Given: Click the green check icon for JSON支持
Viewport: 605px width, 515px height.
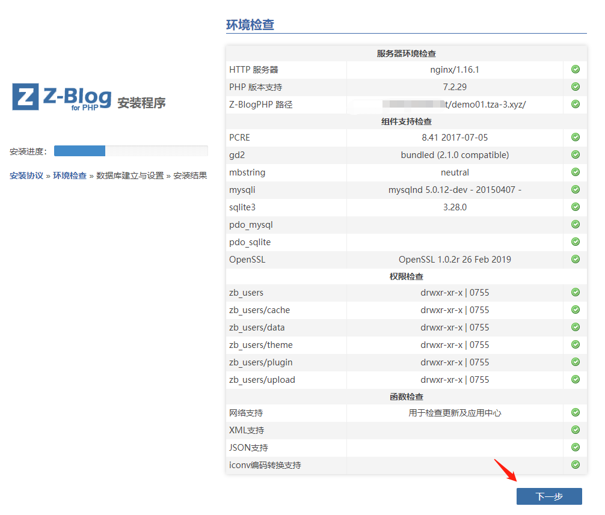Looking at the screenshot, I should point(576,447).
